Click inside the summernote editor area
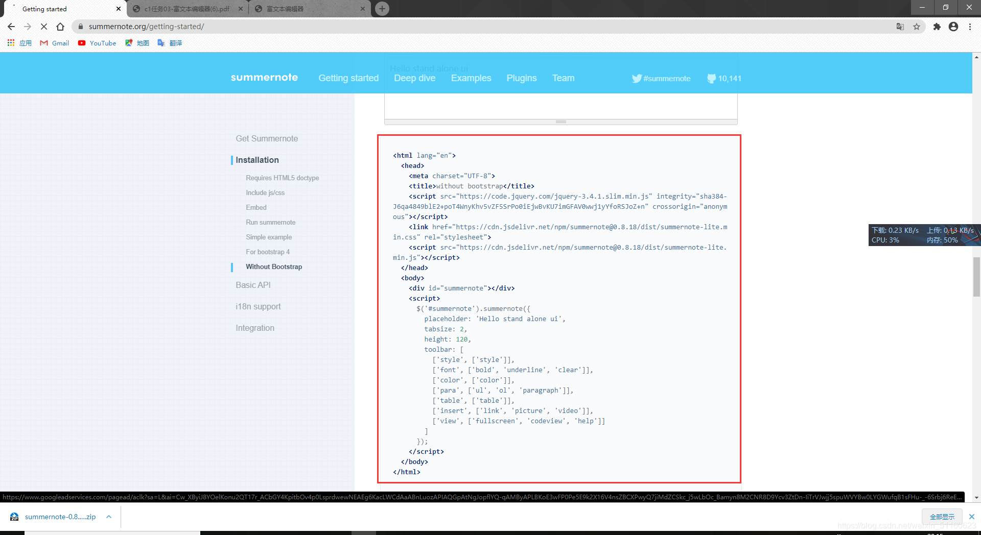 [560, 106]
